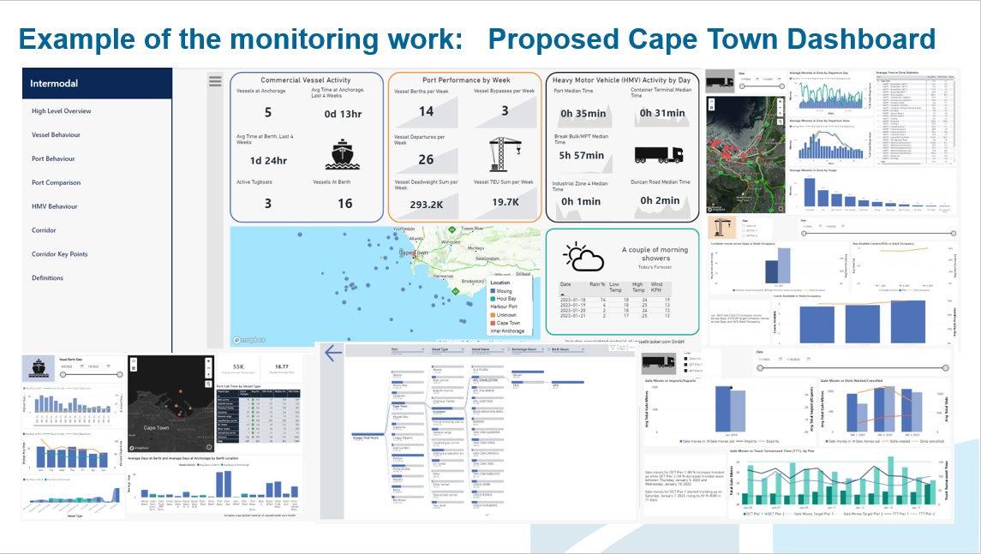Click the zoom-in plus button on the satellite map

pyautogui.click(x=780, y=101)
